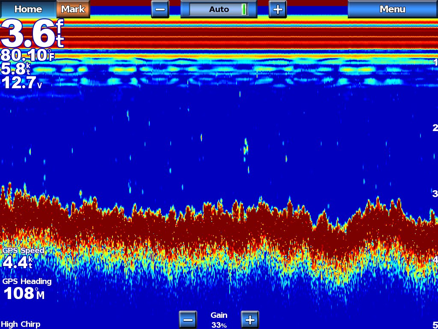This screenshot has width=438, height=329.
Task: Tap the GPS Speed 4.4 kt value
Action: point(18,263)
